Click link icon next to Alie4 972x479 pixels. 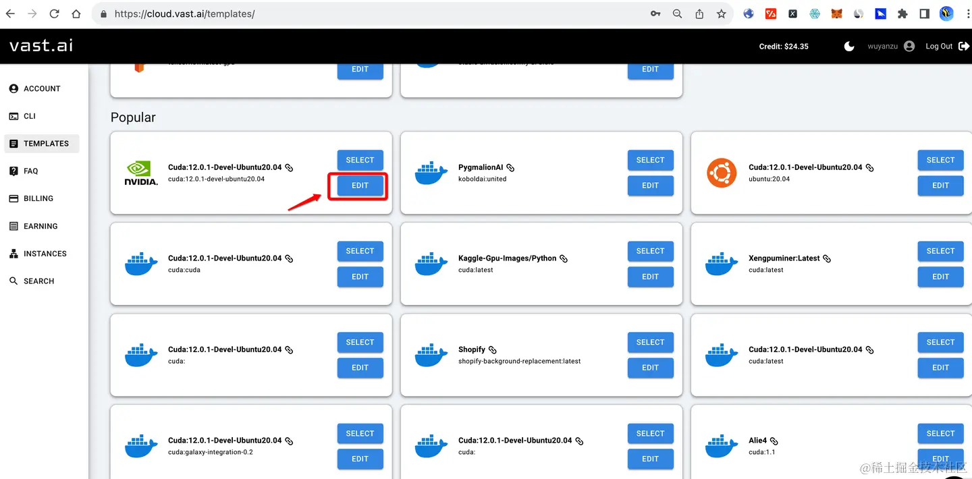click(774, 441)
